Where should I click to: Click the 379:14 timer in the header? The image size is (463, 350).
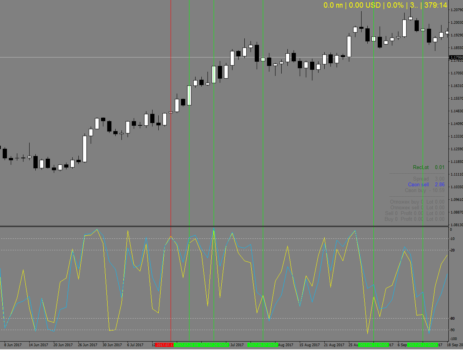click(x=435, y=5)
